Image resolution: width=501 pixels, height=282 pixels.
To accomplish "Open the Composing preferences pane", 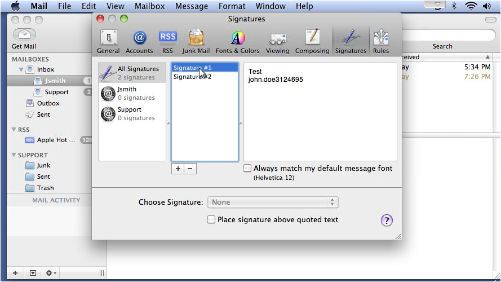I will point(312,42).
